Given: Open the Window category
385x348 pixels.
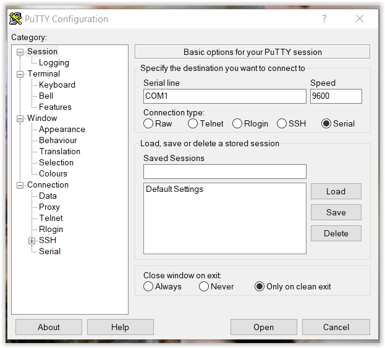Looking at the screenshot, I should (x=42, y=118).
